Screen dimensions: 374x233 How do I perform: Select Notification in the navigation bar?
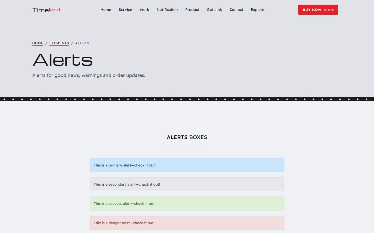(x=167, y=10)
